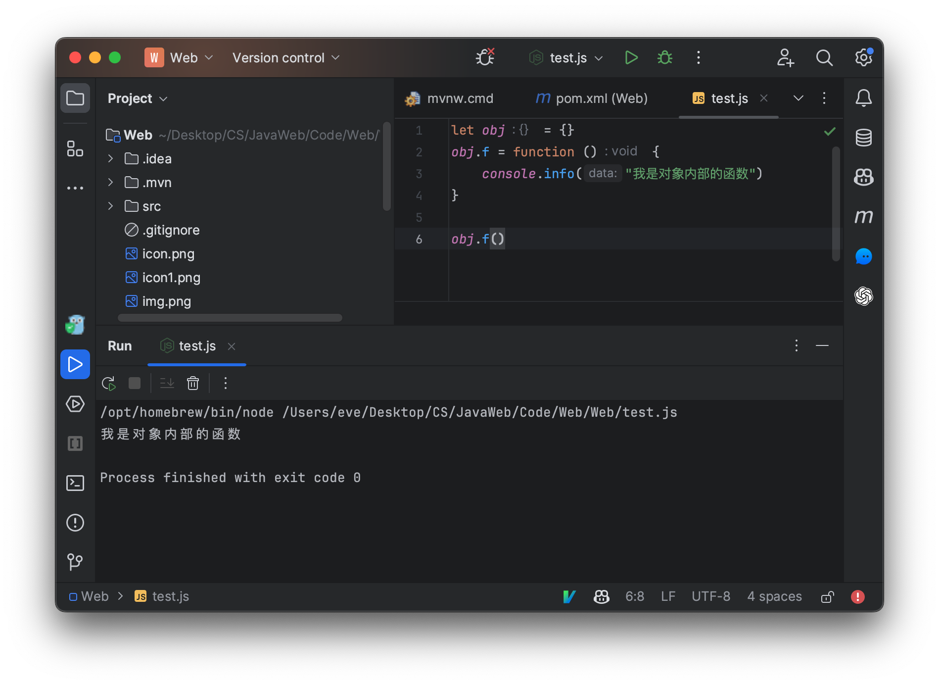This screenshot has height=685, width=939.
Task: Show hidden editor tabs chevron
Action: click(x=798, y=98)
